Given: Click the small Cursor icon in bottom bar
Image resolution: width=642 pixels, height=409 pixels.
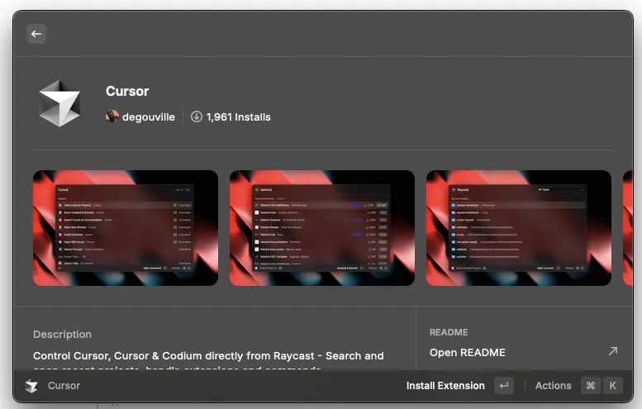Looking at the screenshot, I should click(31, 386).
